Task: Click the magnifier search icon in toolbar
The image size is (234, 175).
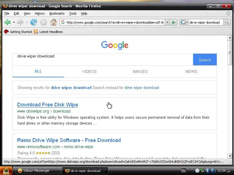Action: [x=227, y=22]
